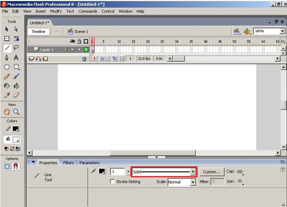Toggle Object Drawing option

(7, 166)
